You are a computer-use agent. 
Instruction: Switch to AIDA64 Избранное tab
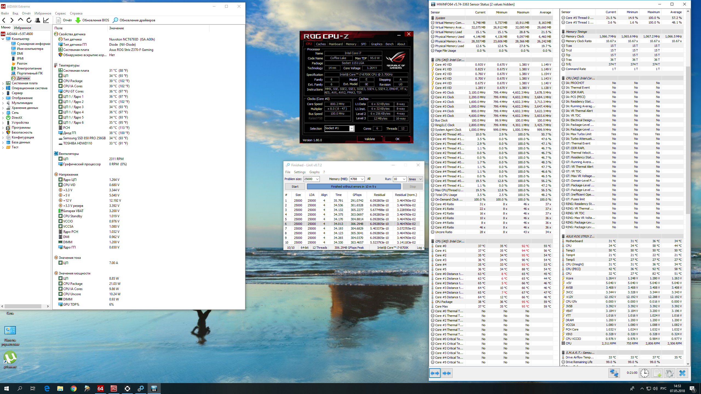coord(23,28)
